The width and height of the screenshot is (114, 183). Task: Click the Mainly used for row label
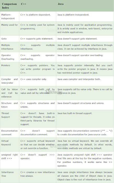click(x=9, y=25)
